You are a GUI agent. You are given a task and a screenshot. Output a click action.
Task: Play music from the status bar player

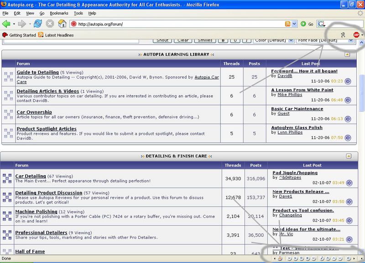pyautogui.click(x=296, y=258)
